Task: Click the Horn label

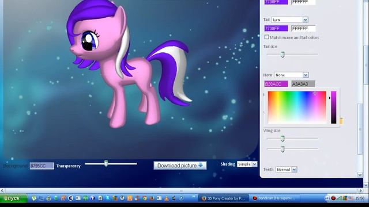Action: 268,75
